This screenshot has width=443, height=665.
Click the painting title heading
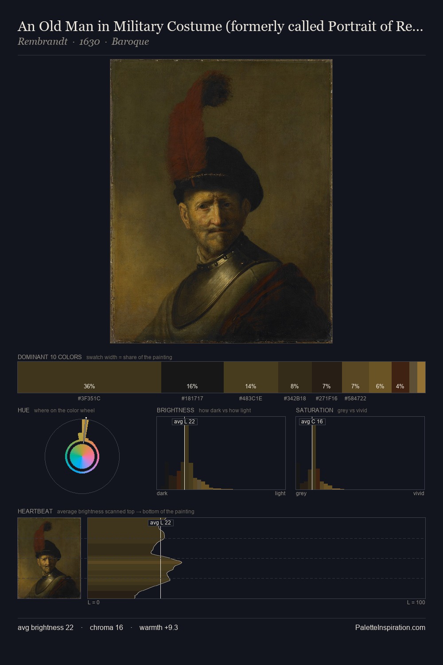(220, 27)
